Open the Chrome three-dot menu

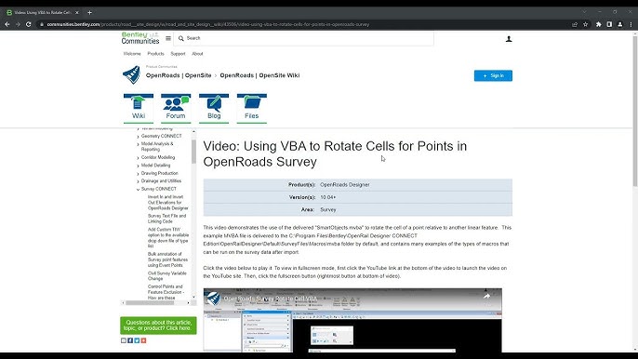(x=631, y=24)
